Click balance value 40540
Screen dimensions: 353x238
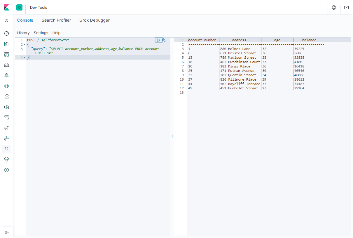[x=299, y=71]
